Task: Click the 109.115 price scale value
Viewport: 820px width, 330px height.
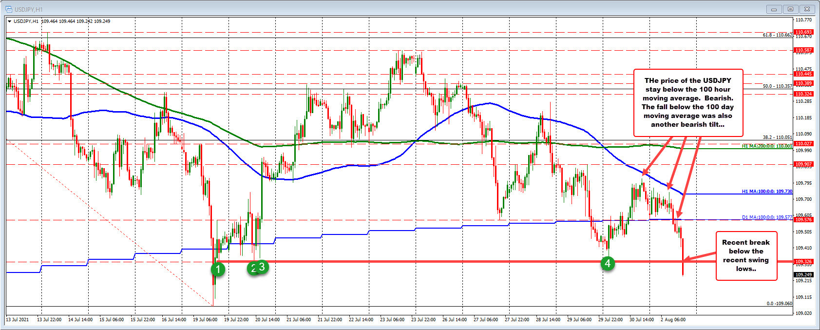Action: click(x=803, y=297)
